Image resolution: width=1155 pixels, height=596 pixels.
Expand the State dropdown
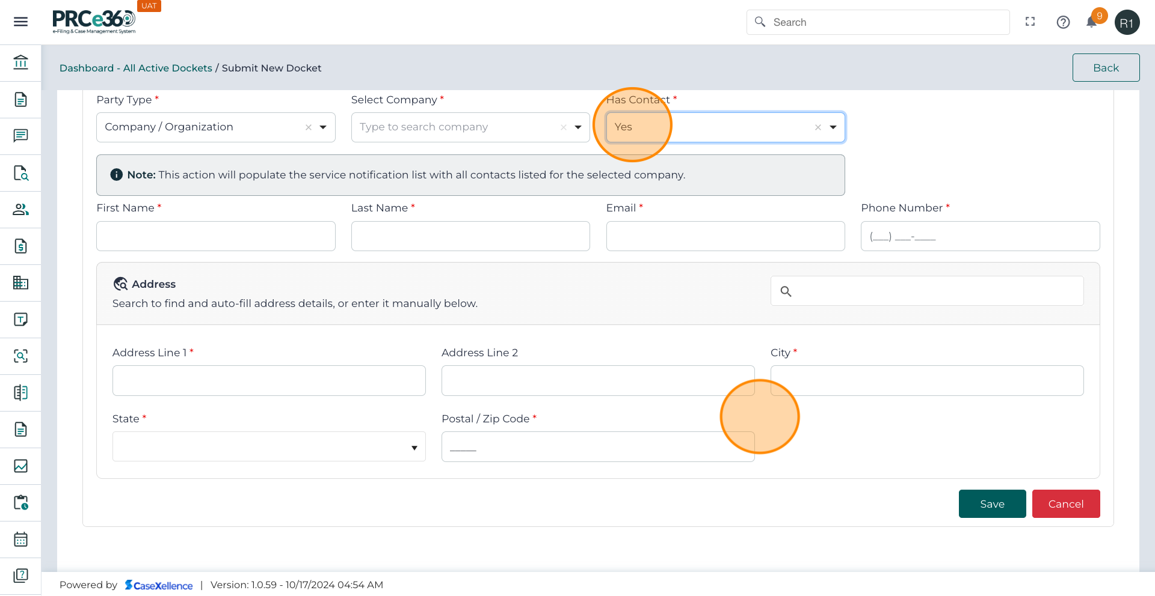(x=414, y=448)
